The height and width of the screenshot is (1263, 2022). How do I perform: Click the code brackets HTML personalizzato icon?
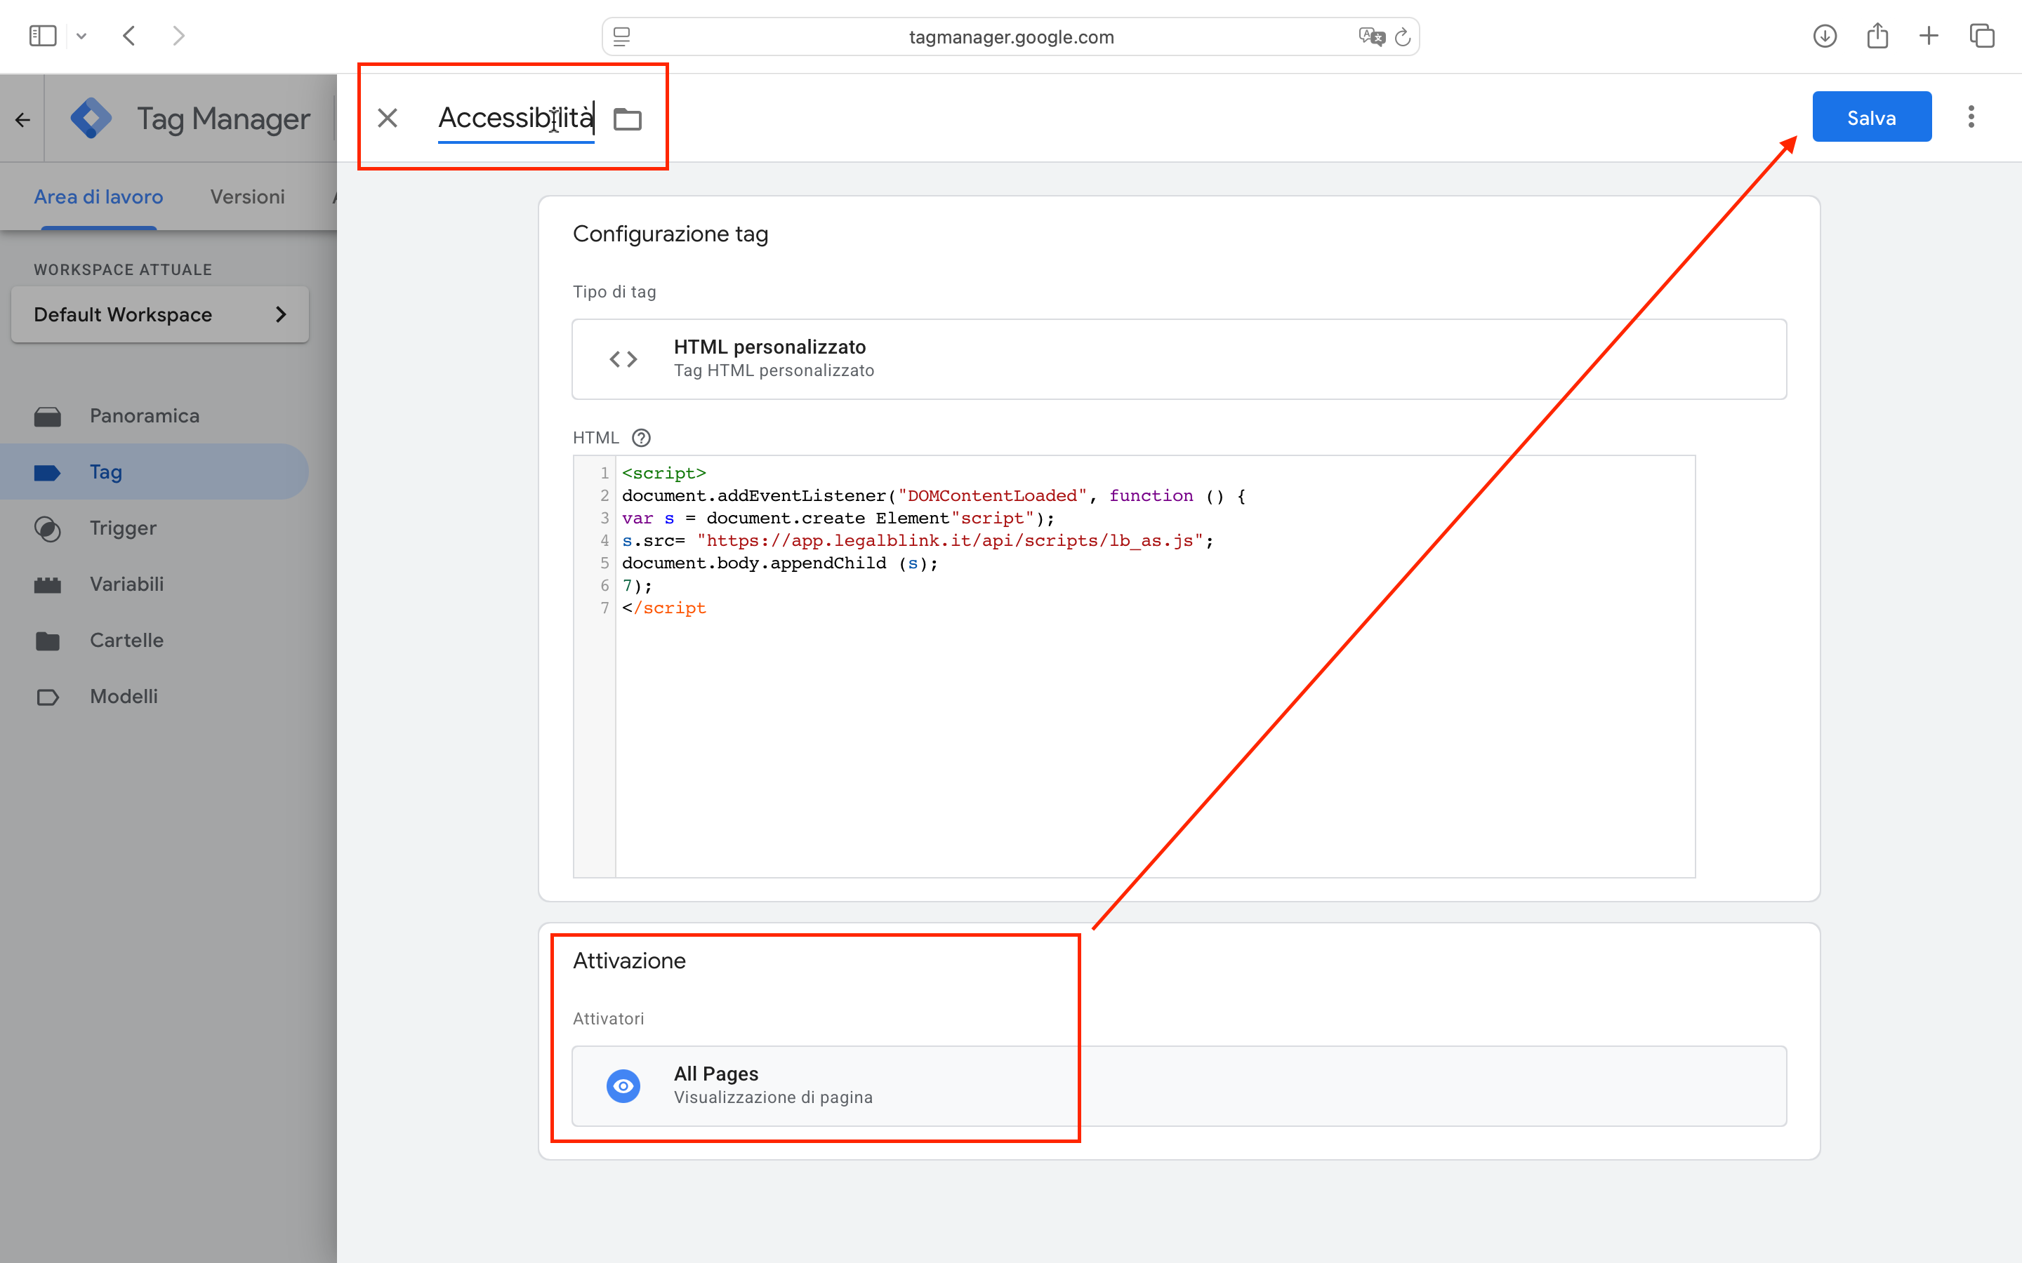coord(623,359)
